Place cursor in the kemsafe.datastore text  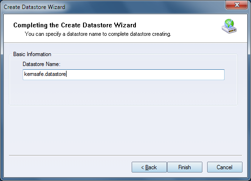(45, 74)
